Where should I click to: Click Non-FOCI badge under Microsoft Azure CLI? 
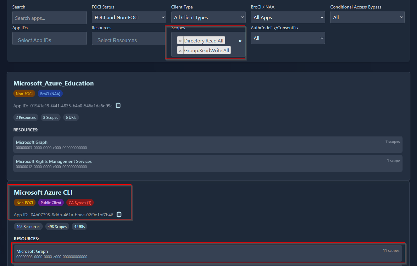click(25, 203)
